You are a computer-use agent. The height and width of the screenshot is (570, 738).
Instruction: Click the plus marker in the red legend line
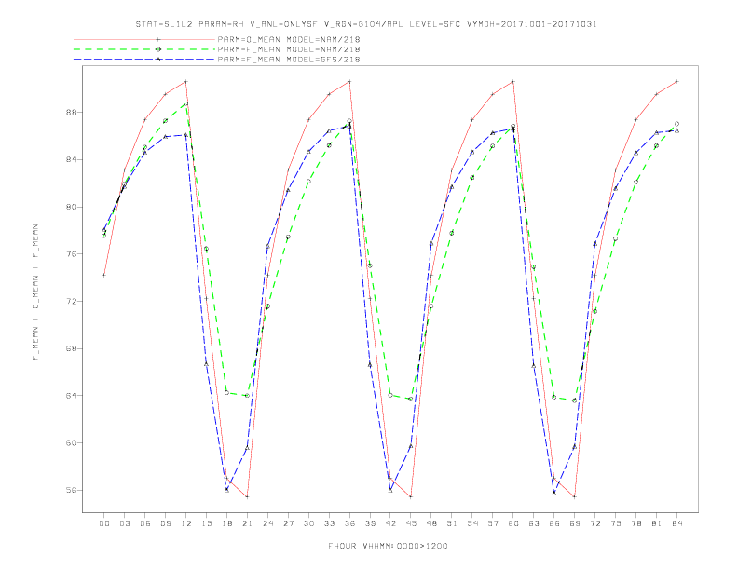click(158, 39)
